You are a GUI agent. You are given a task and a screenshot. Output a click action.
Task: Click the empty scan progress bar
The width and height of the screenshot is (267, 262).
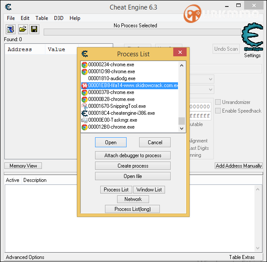[x=142, y=32]
